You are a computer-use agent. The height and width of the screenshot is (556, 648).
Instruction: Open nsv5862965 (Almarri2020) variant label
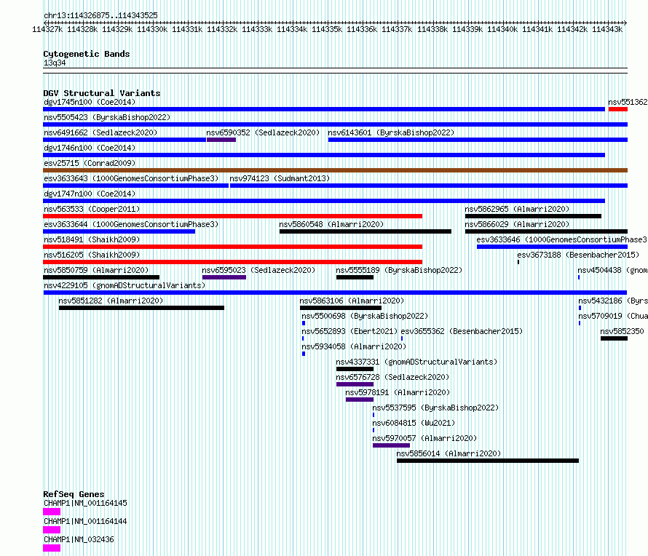coord(517,209)
